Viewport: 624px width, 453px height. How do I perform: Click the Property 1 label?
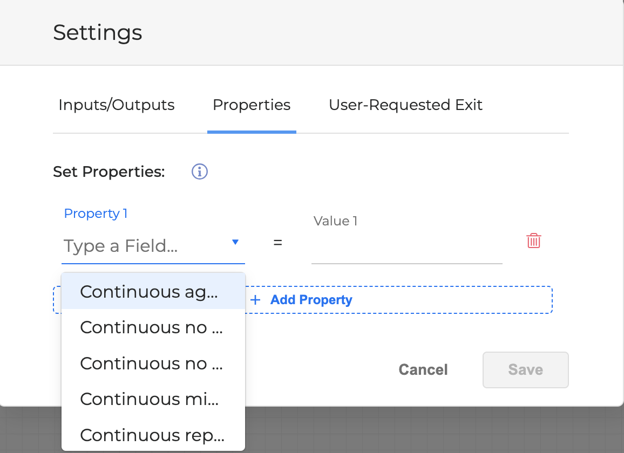[x=96, y=214]
